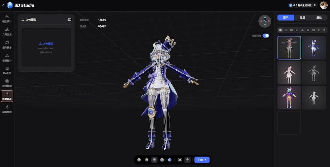Open the UV展开 unwrap module
The image size is (330, 167).
tap(7, 70)
